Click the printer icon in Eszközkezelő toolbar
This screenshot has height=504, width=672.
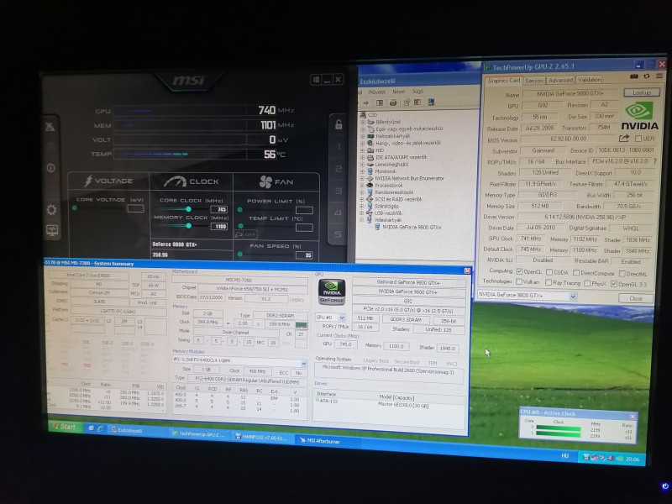(x=393, y=102)
